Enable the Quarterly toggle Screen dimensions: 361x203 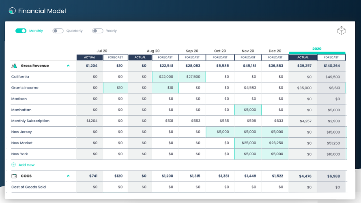58,30
